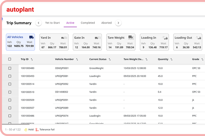Sort by Vehicle Number column arrows

coord(77,59)
